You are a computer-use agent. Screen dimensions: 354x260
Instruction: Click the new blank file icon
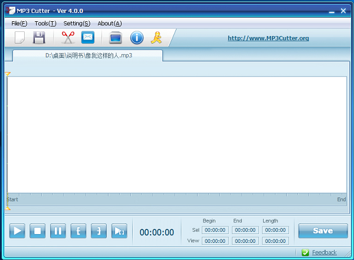pyautogui.click(x=19, y=38)
